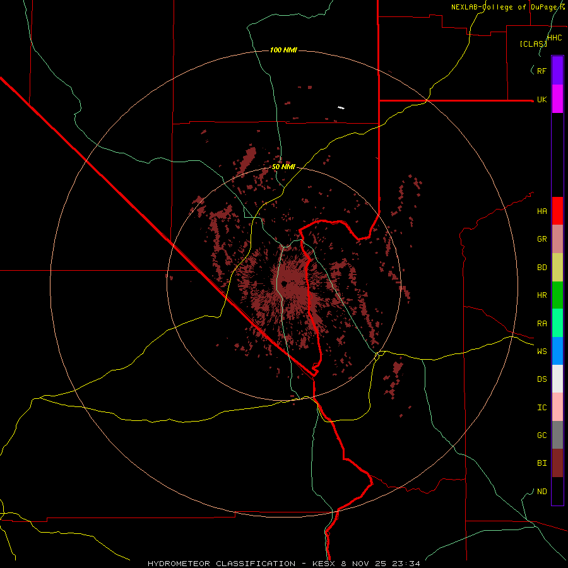Viewport: 568px width, 568px height.
Task: Click the 'HHC' product label
Action: [x=554, y=38]
